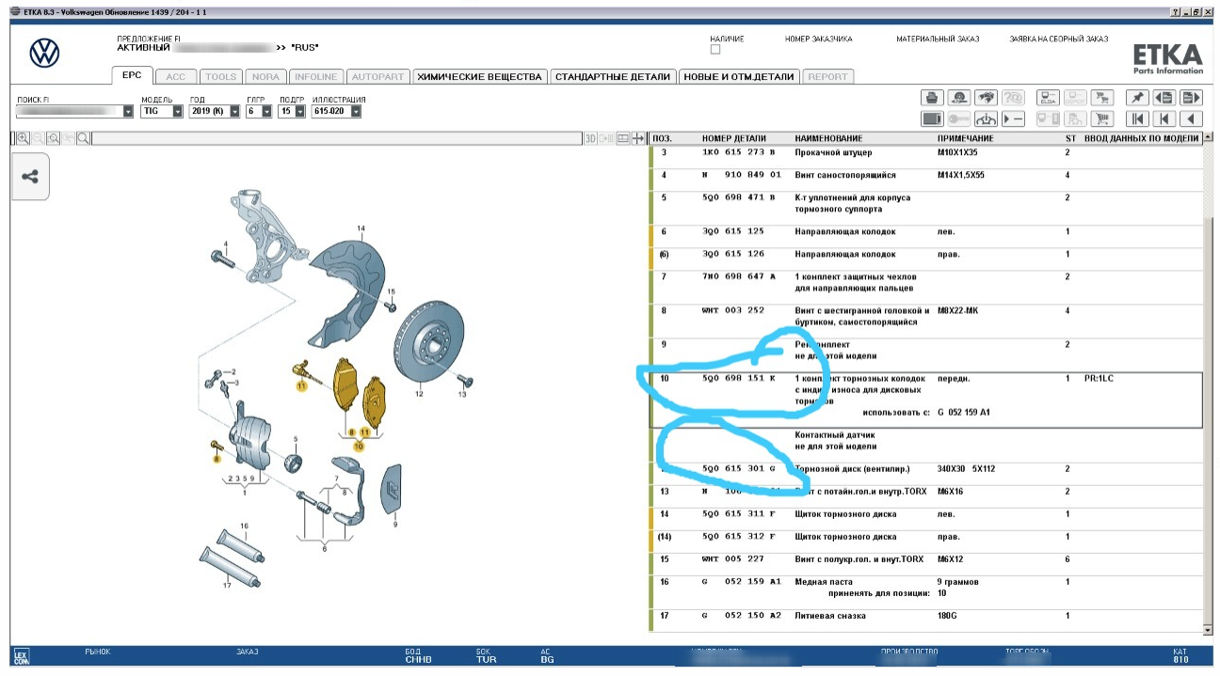
Task: Open the ПОИСК FI dropdown
Action: point(129,111)
